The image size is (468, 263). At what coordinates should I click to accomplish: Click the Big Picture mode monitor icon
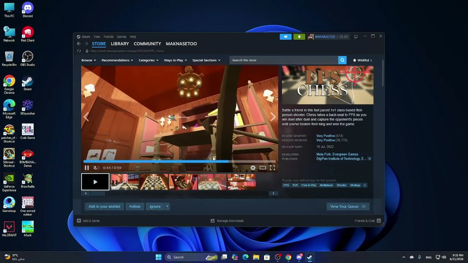[x=355, y=37]
